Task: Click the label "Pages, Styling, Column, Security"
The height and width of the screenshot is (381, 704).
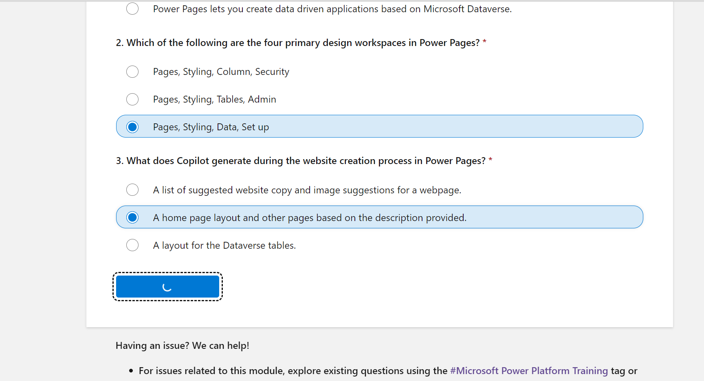Action: tap(221, 71)
